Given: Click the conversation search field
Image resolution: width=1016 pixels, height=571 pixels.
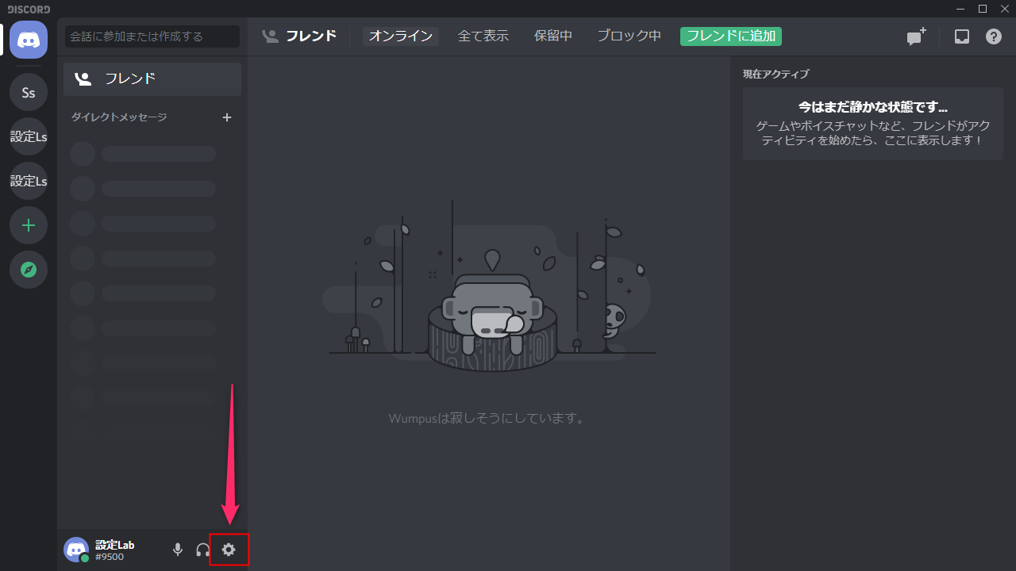Looking at the screenshot, I should click(x=152, y=36).
